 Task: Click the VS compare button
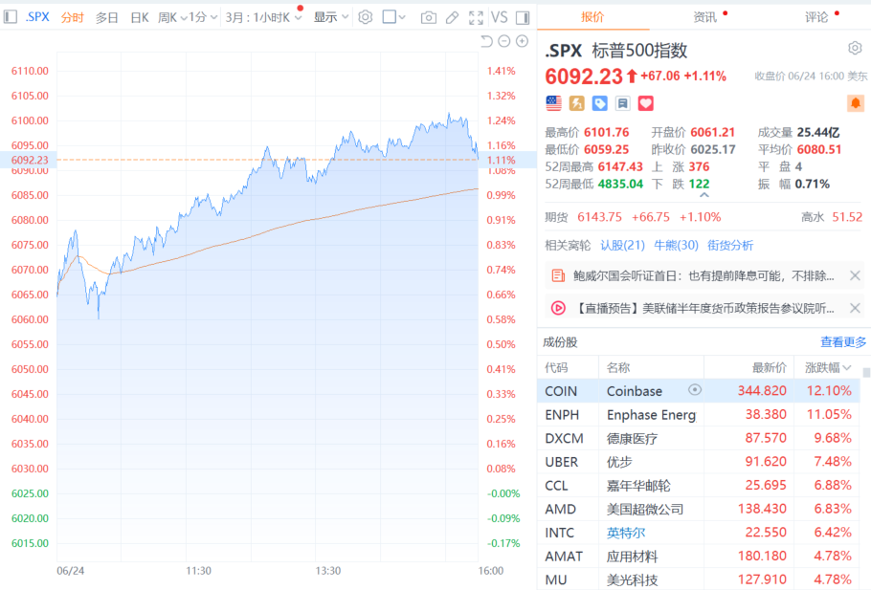499,17
